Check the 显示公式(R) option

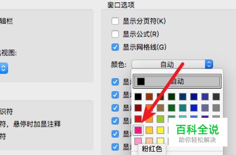[115, 34]
